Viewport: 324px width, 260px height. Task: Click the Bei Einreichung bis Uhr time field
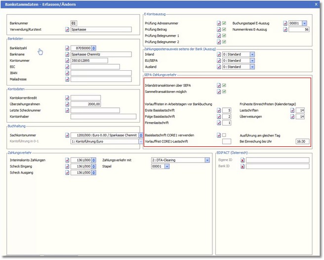tap(300, 141)
